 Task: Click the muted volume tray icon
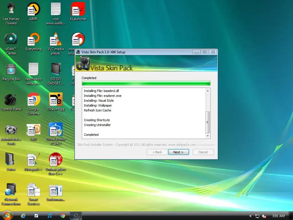coord(264,216)
